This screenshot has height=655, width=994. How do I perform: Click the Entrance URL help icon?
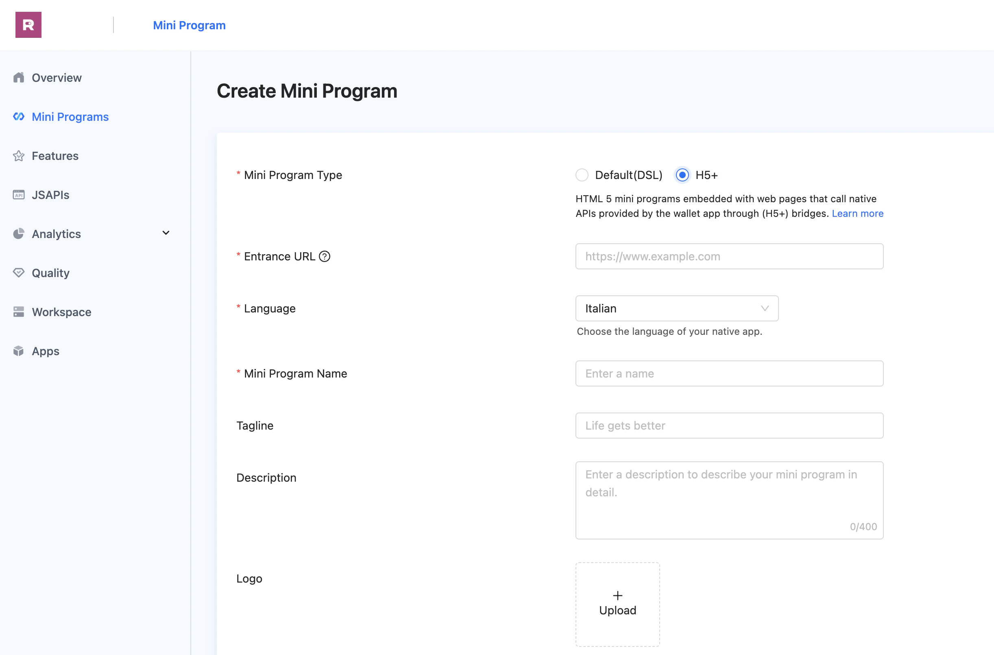coord(325,256)
